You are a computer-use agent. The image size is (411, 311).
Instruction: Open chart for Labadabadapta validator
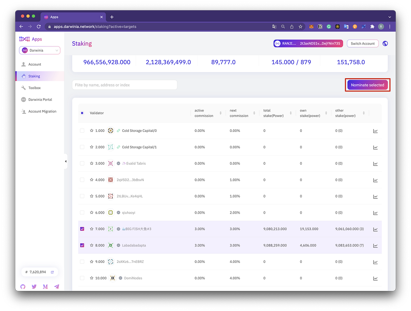pyautogui.click(x=375, y=246)
